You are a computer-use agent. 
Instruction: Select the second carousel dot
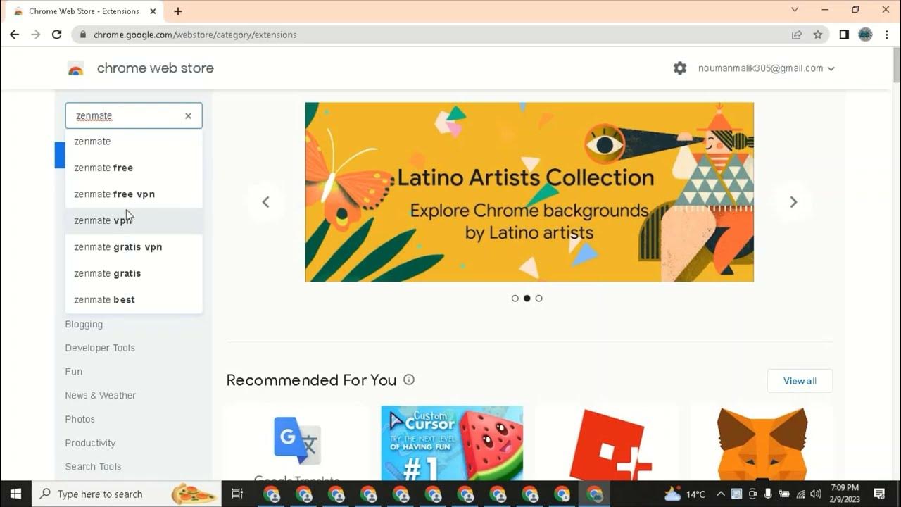[x=527, y=299]
